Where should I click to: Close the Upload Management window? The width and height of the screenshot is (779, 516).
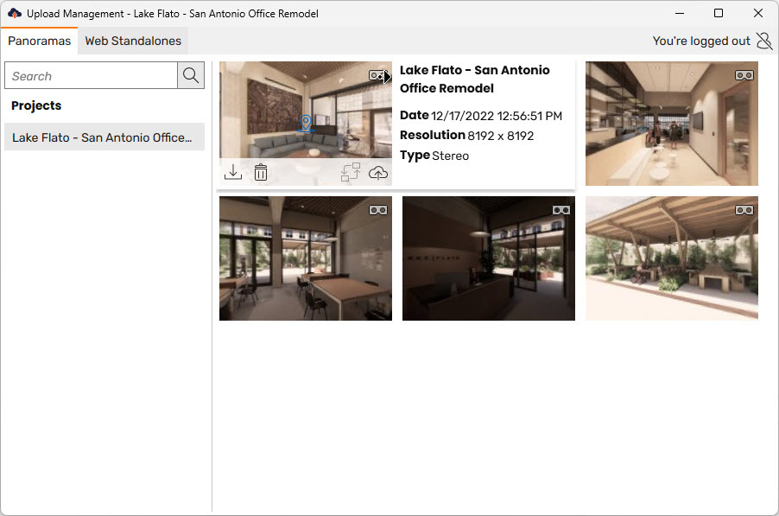[758, 14]
